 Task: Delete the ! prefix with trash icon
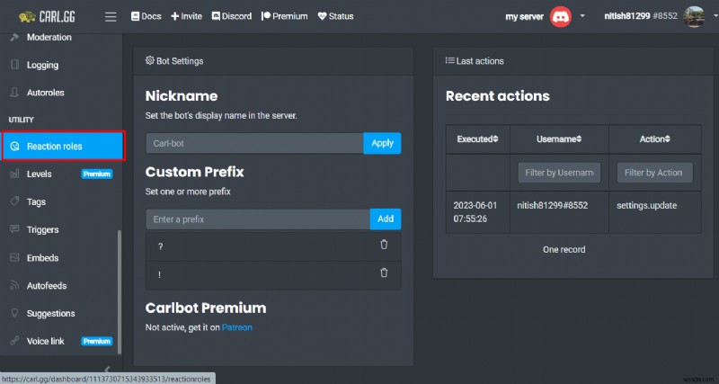coord(384,272)
